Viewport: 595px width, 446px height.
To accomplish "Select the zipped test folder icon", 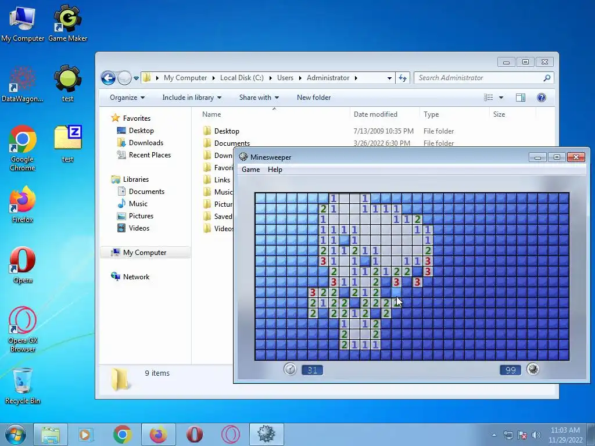I will pos(67,144).
